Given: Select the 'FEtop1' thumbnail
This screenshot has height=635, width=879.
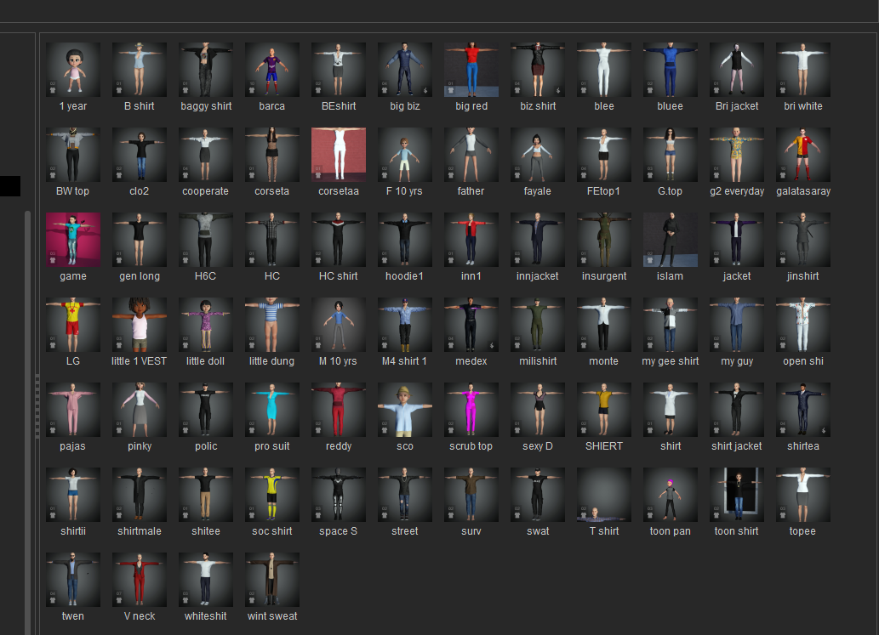Looking at the screenshot, I should point(604,155).
